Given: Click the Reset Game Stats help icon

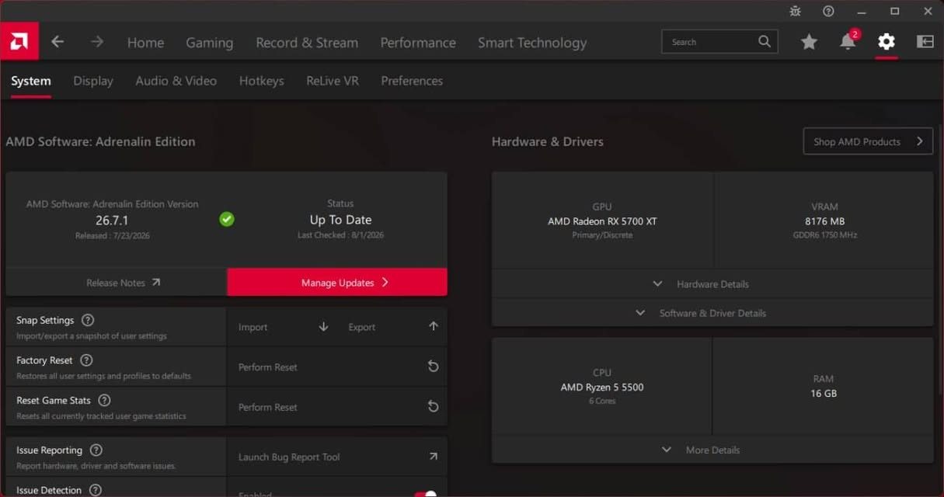Looking at the screenshot, I should coord(104,400).
